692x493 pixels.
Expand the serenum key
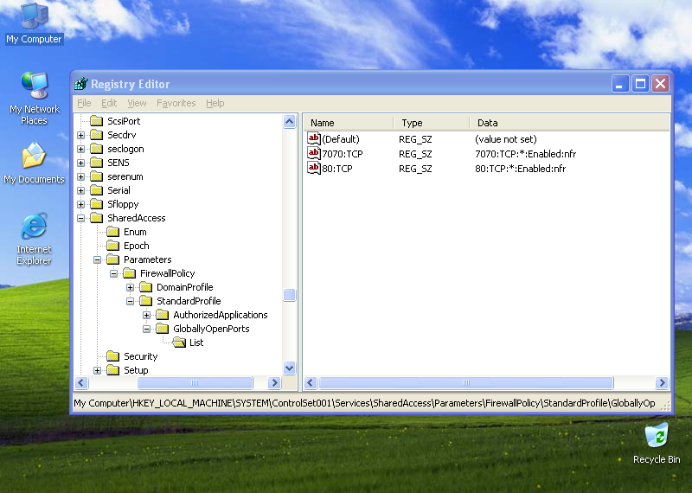tap(80, 177)
